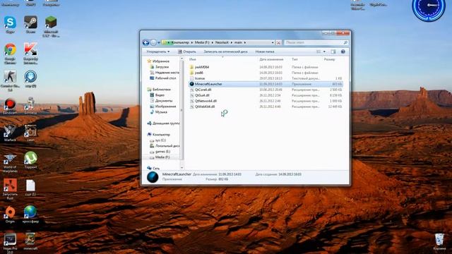Open Explorer help question mark icon
452x254 pixels.
coord(343,52)
